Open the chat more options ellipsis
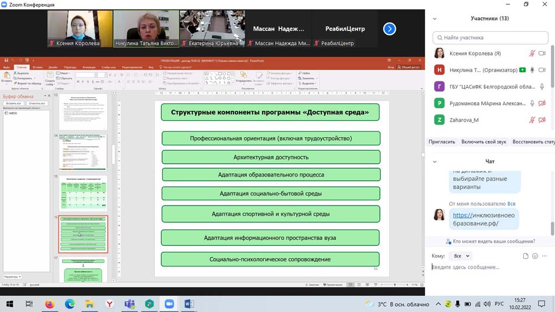555x312 pixels. (x=546, y=256)
